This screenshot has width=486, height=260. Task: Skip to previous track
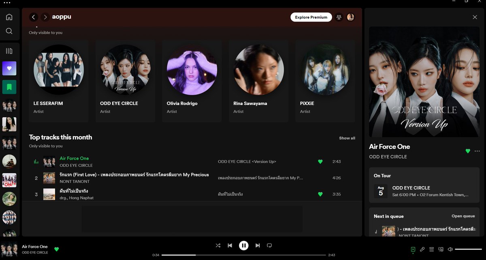tap(230, 245)
